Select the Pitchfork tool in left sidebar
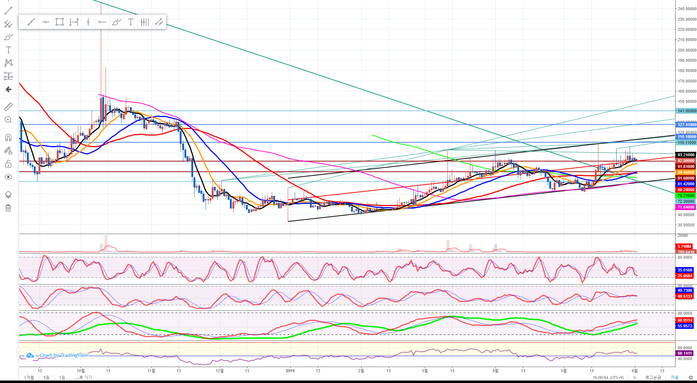The height and width of the screenshot is (383, 697). click(x=8, y=24)
